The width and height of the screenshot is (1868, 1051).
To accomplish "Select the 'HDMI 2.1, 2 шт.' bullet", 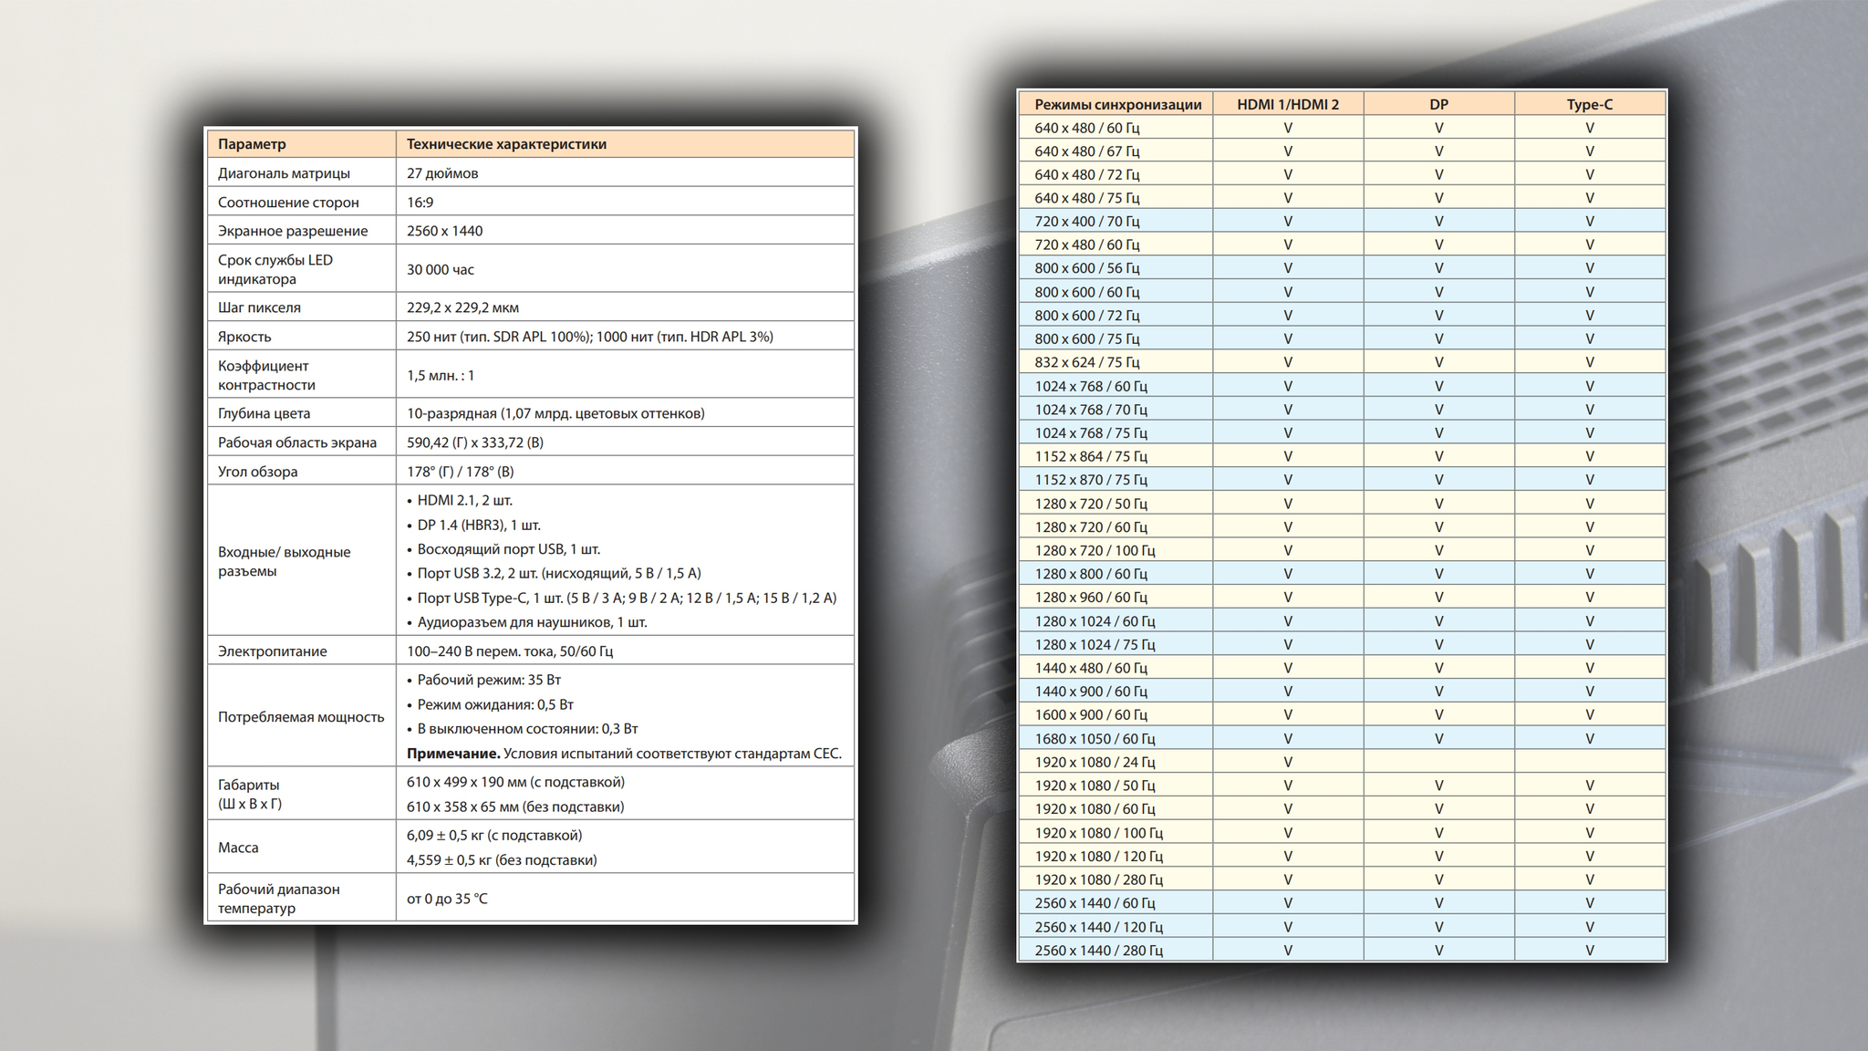I will 464,500.
